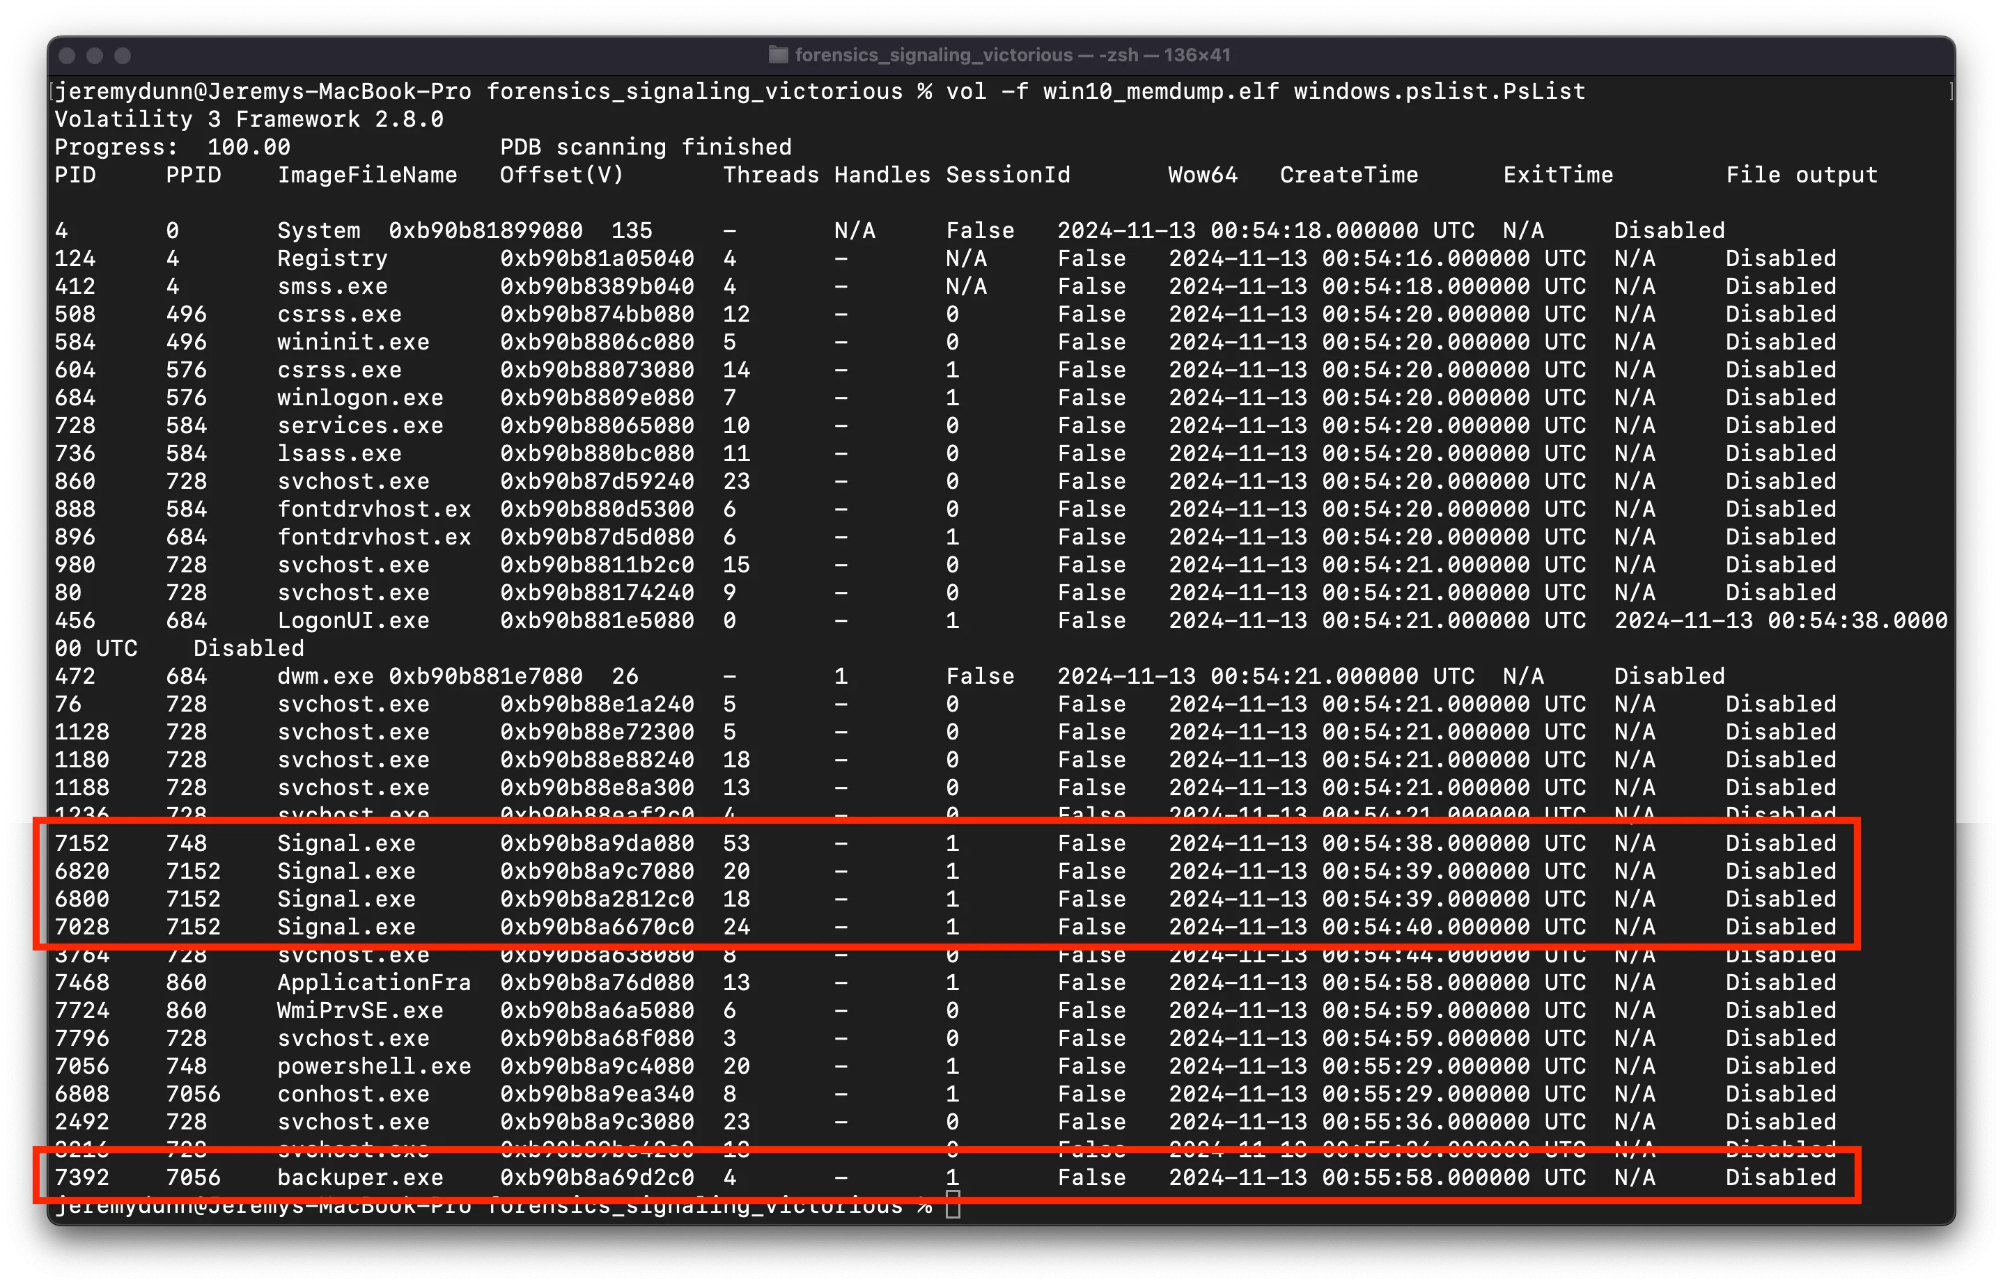Click the Registry process name

coord(332,258)
